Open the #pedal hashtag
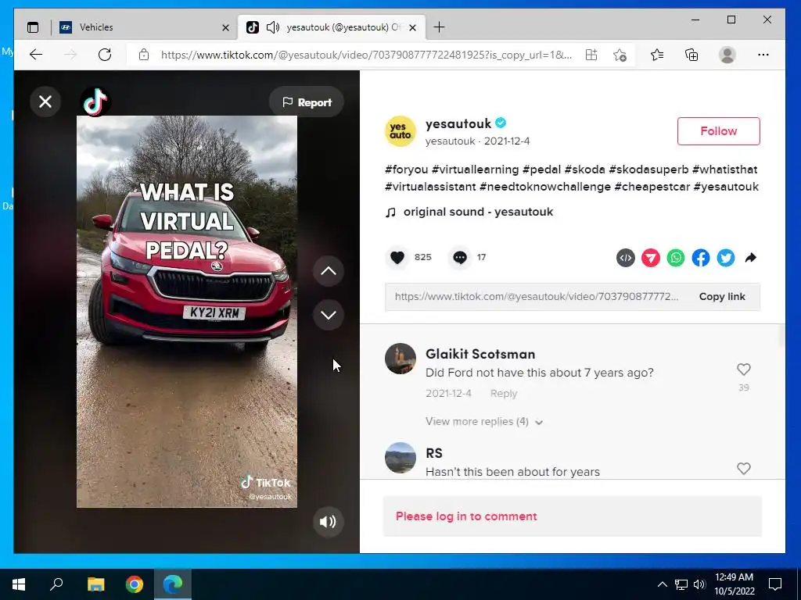Image resolution: width=801 pixels, height=600 pixels. coord(541,170)
